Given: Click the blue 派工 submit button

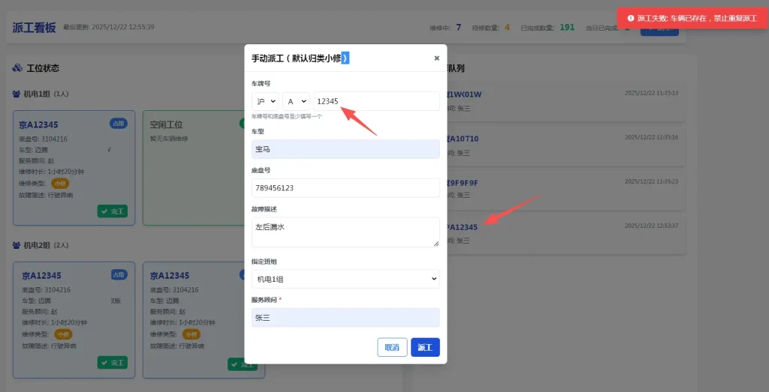Looking at the screenshot, I should point(425,348).
